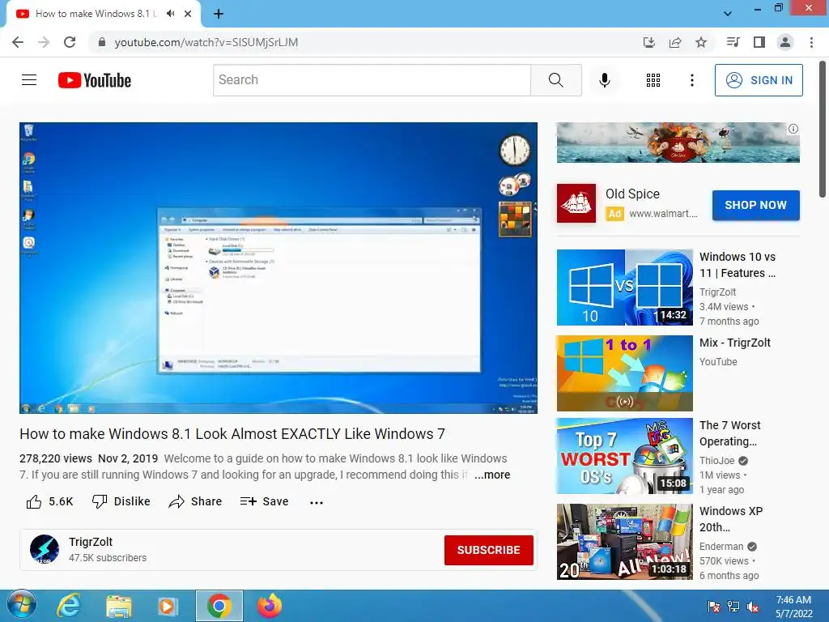Open the tab search chevron
Screen dimensions: 829x622
coord(728,14)
